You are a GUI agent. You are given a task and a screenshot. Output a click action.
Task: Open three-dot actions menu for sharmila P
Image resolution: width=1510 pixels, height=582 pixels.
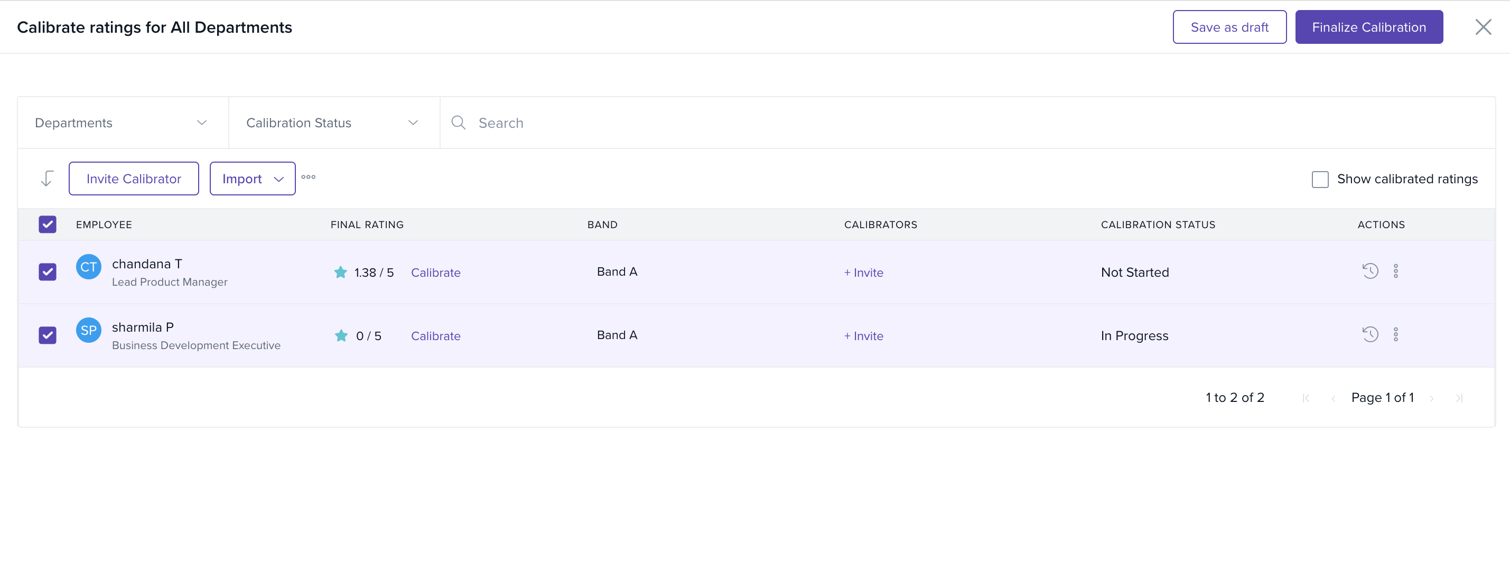(1396, 334)
